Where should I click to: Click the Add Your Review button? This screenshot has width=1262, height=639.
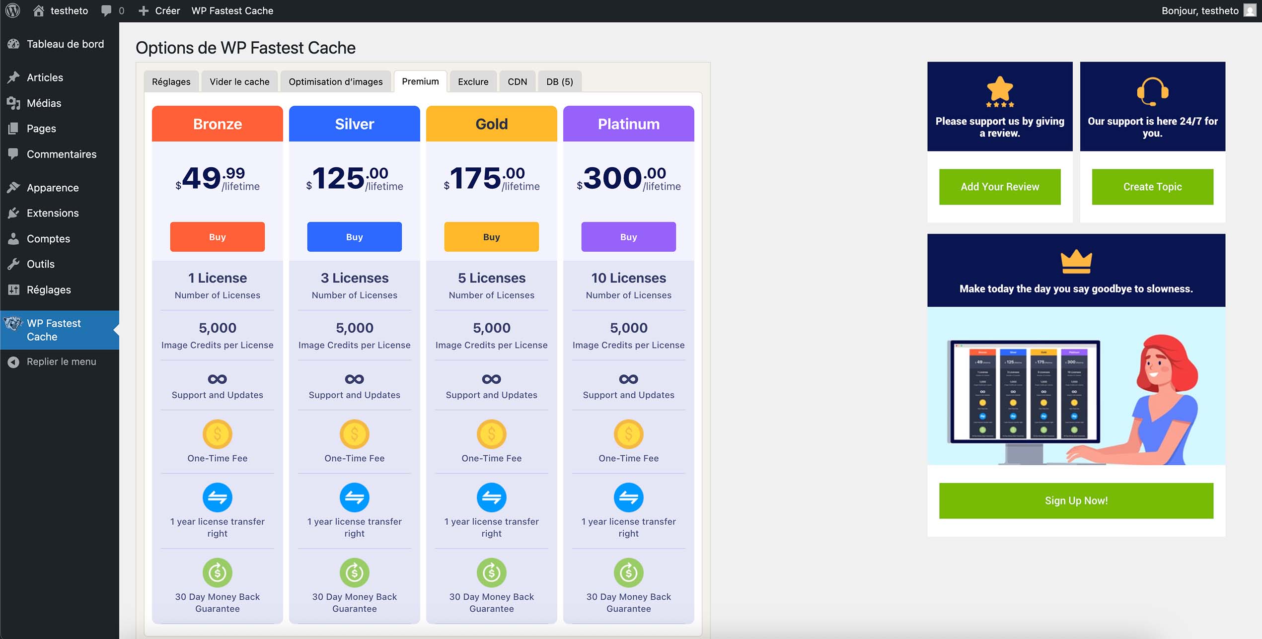point(999,187)
